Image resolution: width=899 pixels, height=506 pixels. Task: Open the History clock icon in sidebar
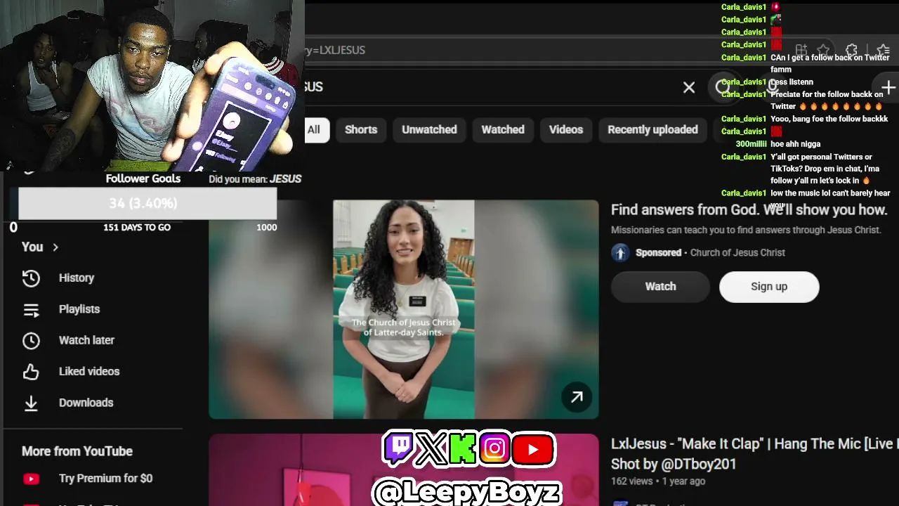point(31,278)
